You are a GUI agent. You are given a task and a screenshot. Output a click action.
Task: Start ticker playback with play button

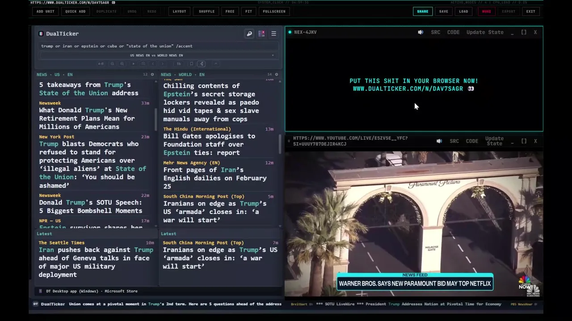point(134,64)
